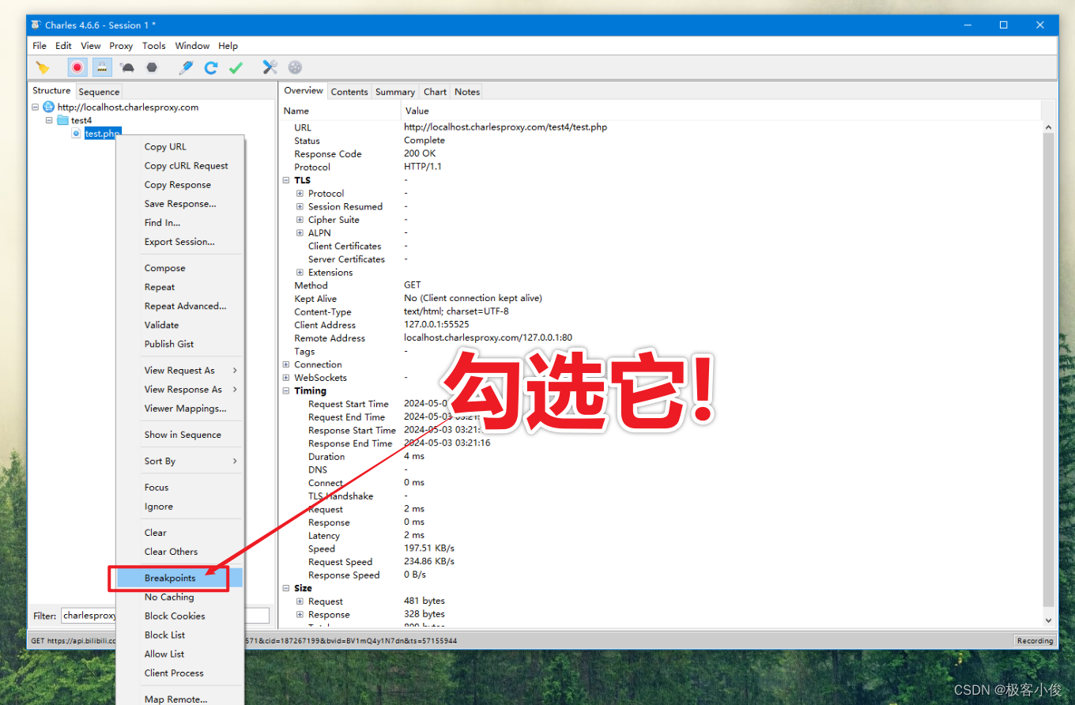Switch to the Chart tab
The image size is (1075, 705).
[x=436, y=92]
